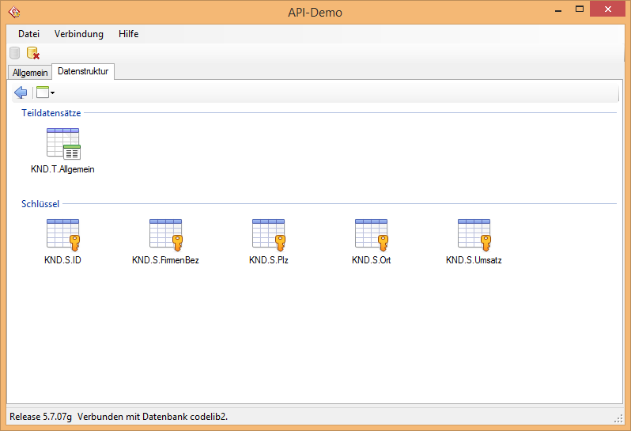Image resolution: width=631 pixels, height=431 pixels.
Task: Click the blue back arrow
Action: 21,93
